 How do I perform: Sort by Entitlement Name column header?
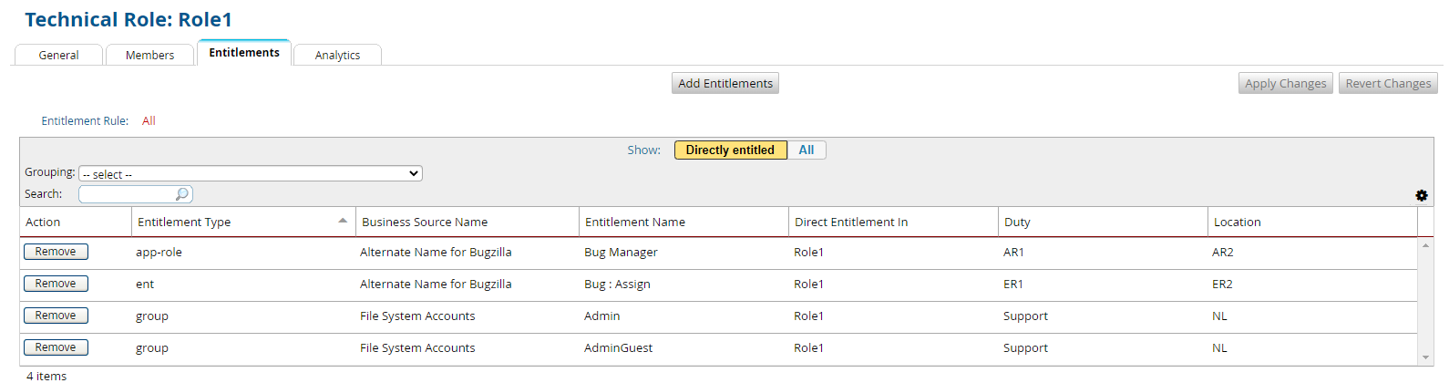(635, 222)
